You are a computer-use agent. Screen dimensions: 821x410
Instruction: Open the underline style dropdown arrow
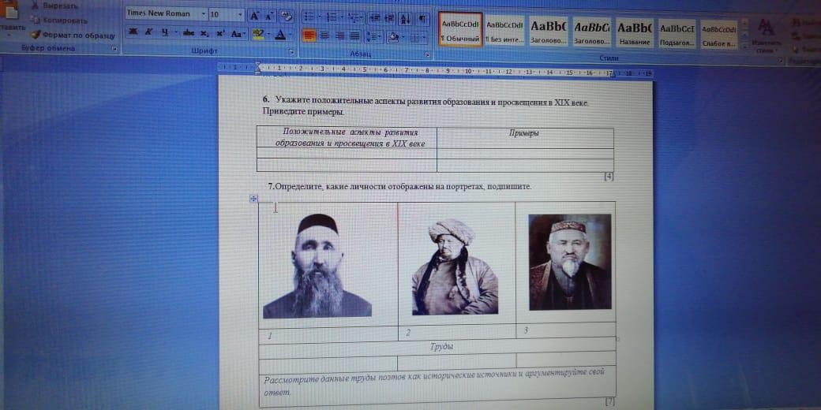click(175, 33)
